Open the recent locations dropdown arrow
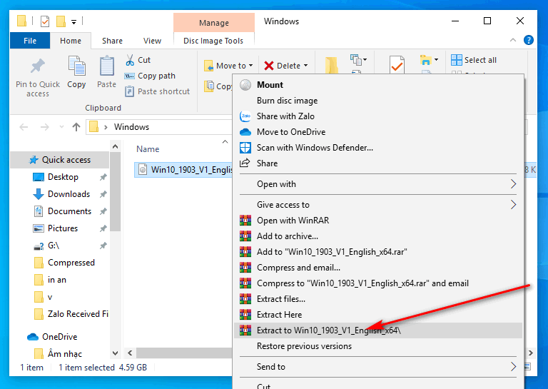This screenshot has height=389, width=548. [x=61, y=127]
